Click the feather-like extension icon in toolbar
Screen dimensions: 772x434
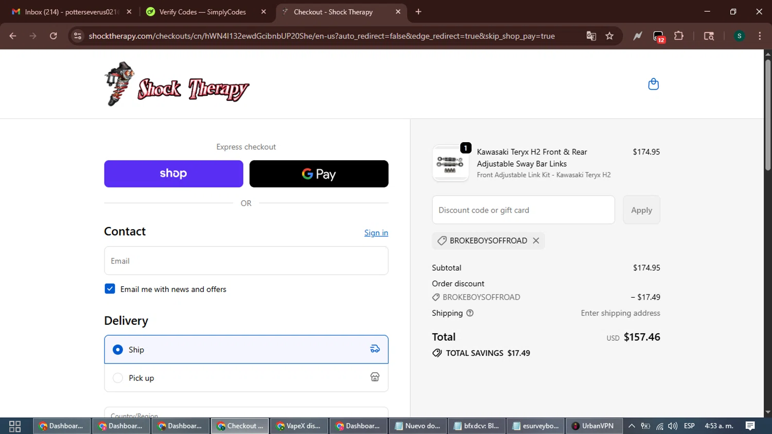(638, 36)
